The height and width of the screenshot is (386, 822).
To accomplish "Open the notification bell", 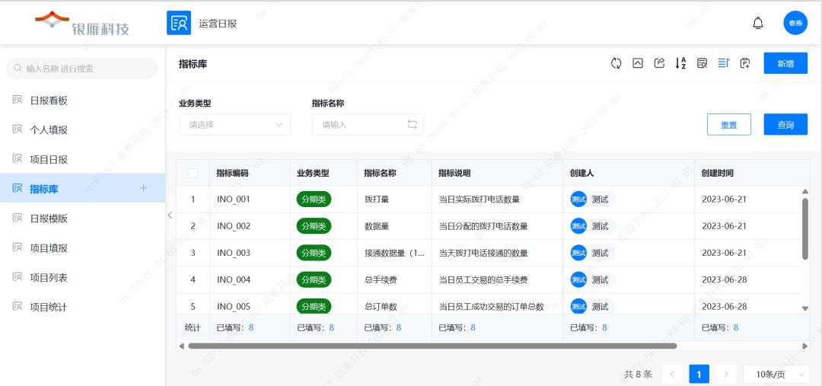I will [757, 23].
